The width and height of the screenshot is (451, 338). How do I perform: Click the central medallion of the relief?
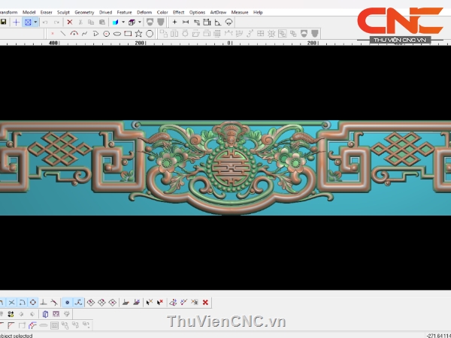click(225, 161)
